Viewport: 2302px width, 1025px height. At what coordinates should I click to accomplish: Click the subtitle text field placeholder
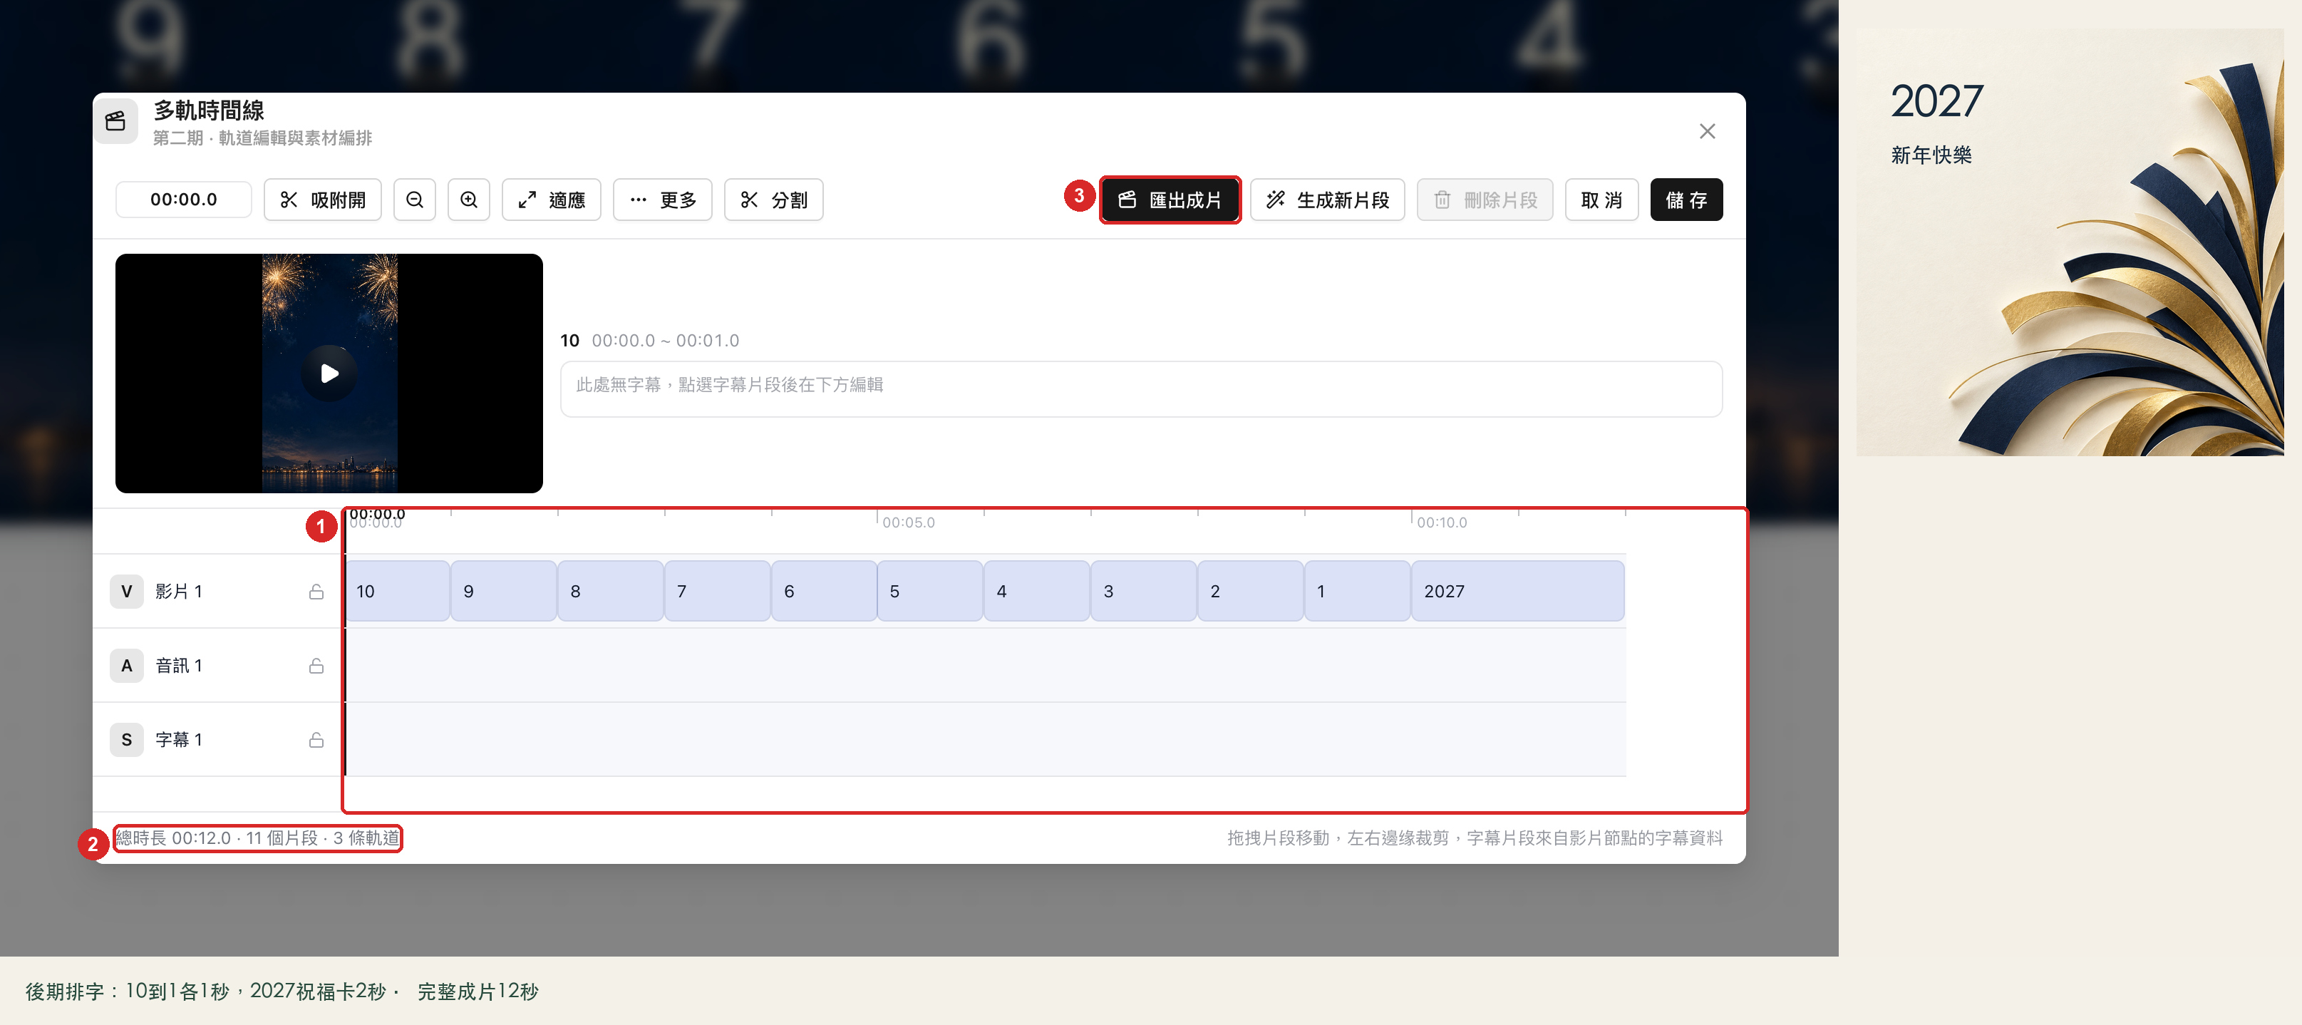coord(1141,388)
